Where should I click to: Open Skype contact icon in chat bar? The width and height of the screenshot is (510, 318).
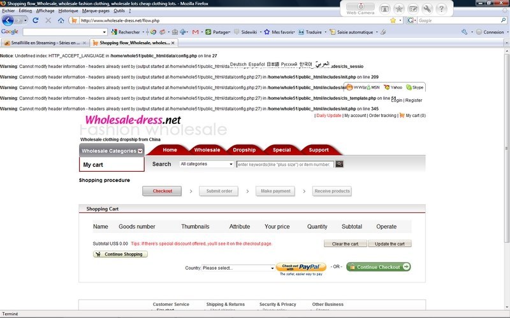[409, 87]
